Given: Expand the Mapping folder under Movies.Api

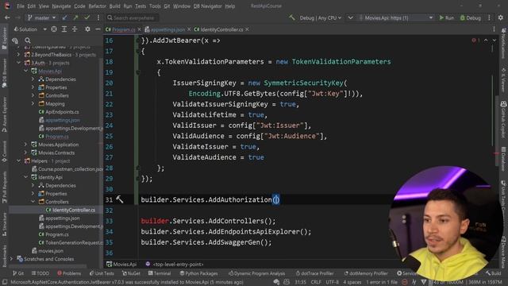Looking at the screenshot, I should point(33,104).
